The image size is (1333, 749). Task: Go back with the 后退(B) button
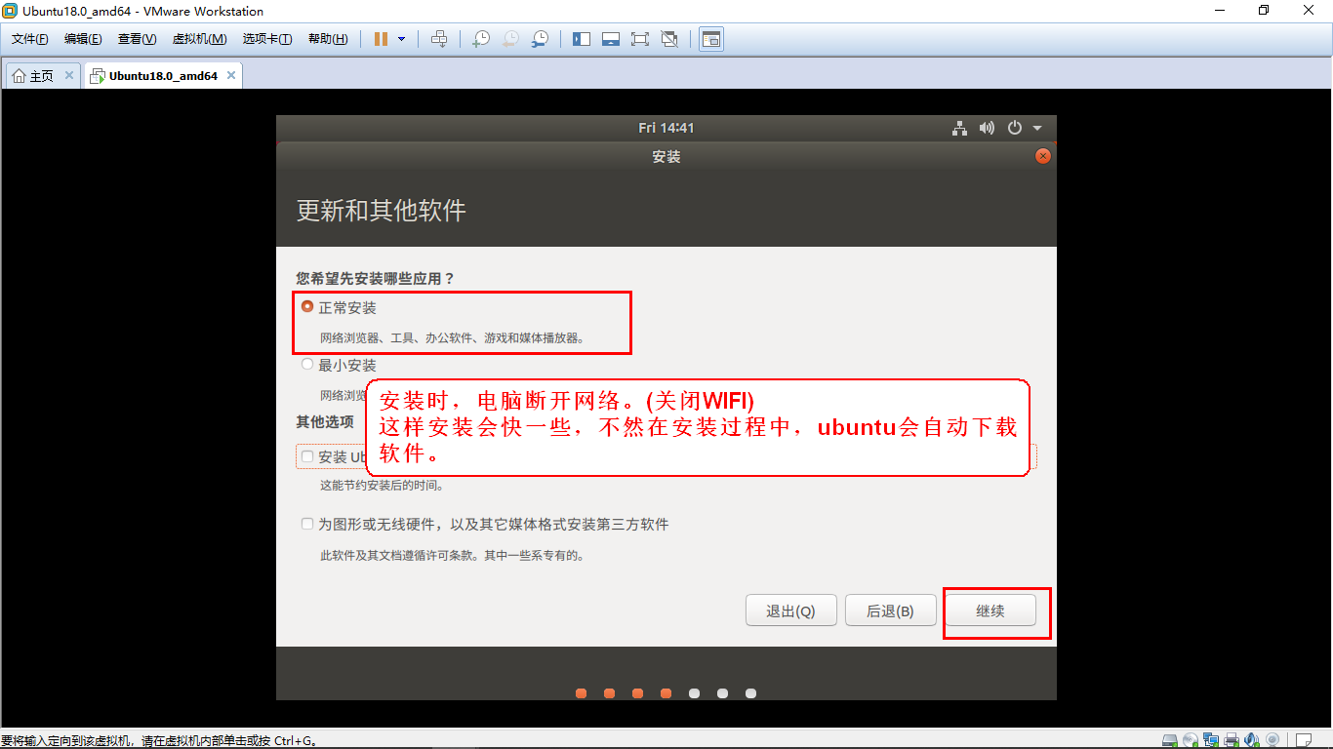point(890,611)
